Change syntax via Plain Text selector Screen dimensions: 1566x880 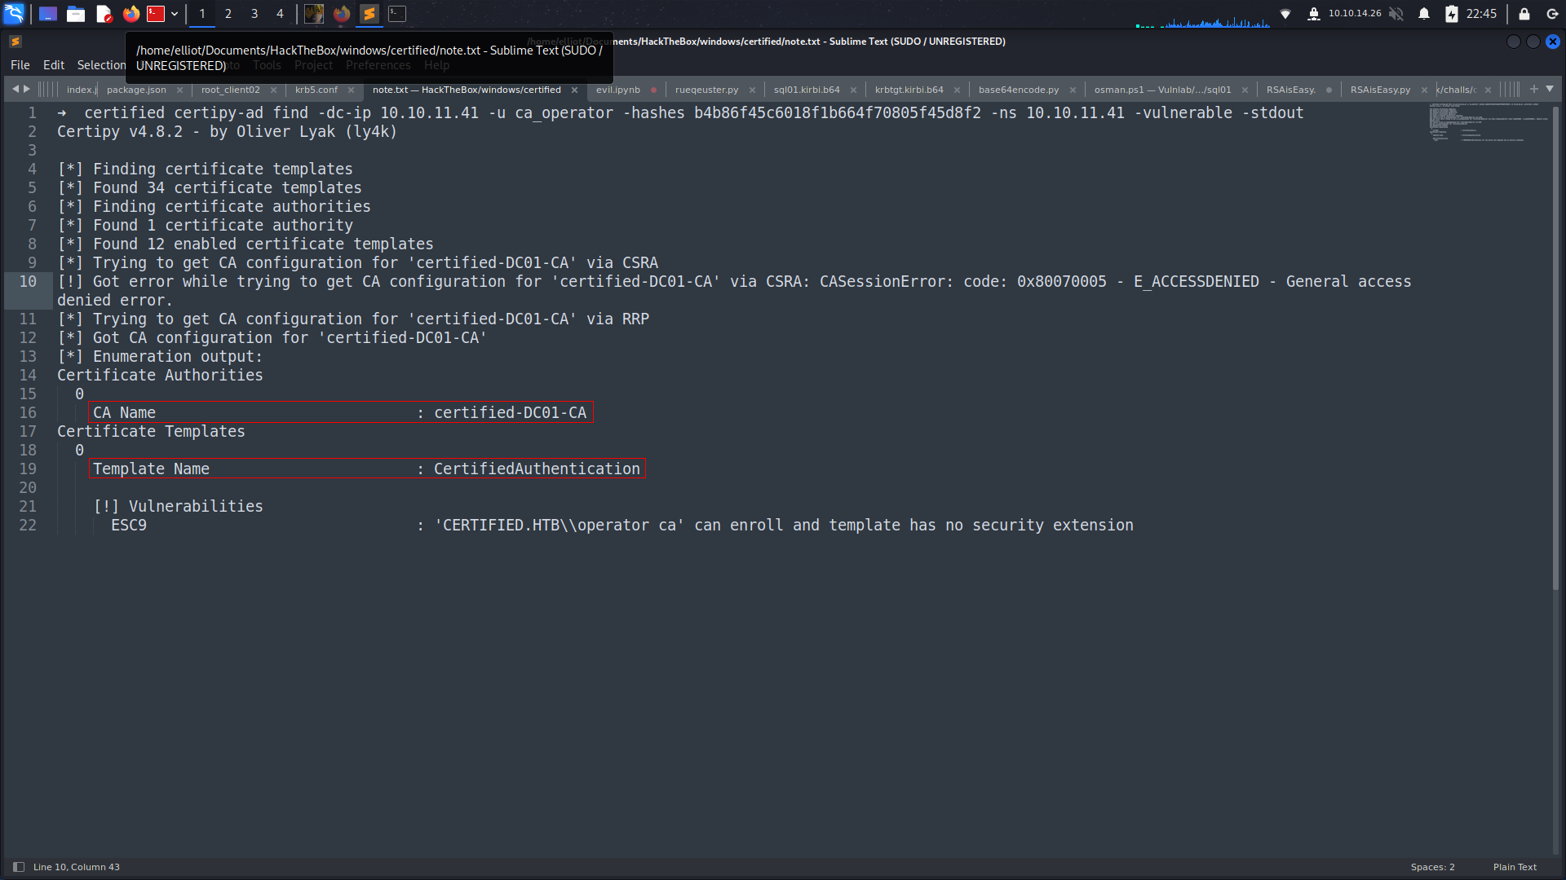1515,867
